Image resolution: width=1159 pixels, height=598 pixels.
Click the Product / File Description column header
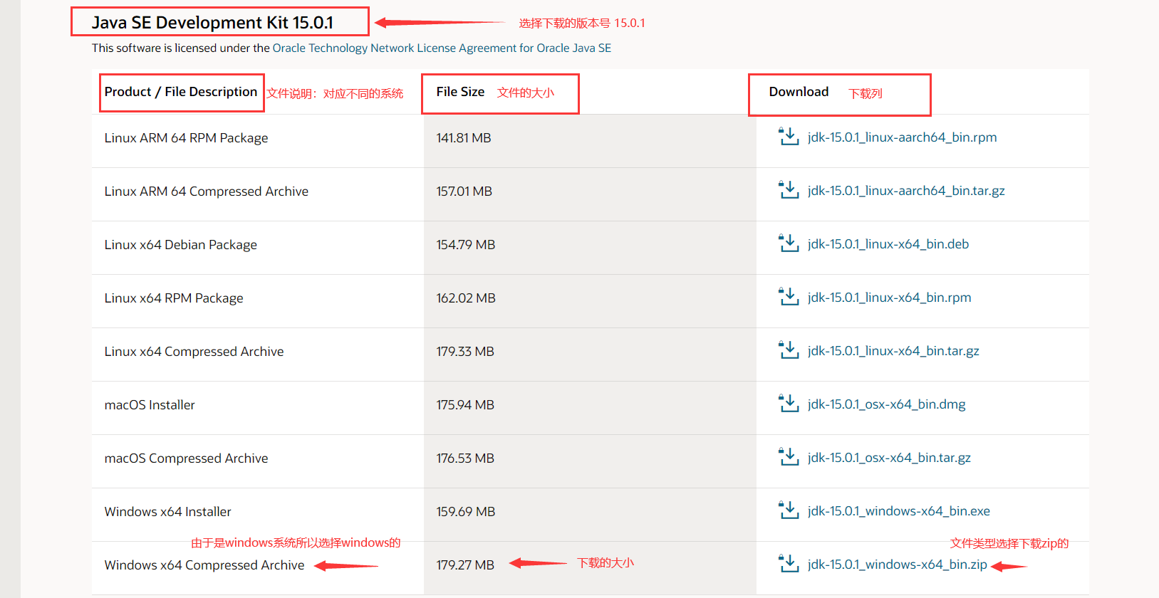(x=181, y=92)
